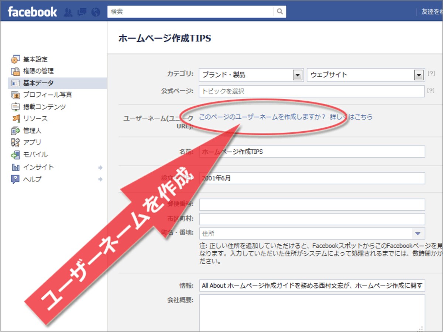Open 権限の管理 menu item
Image resolution: width=443 pixels, height=332 pixels.
point(38,71)
